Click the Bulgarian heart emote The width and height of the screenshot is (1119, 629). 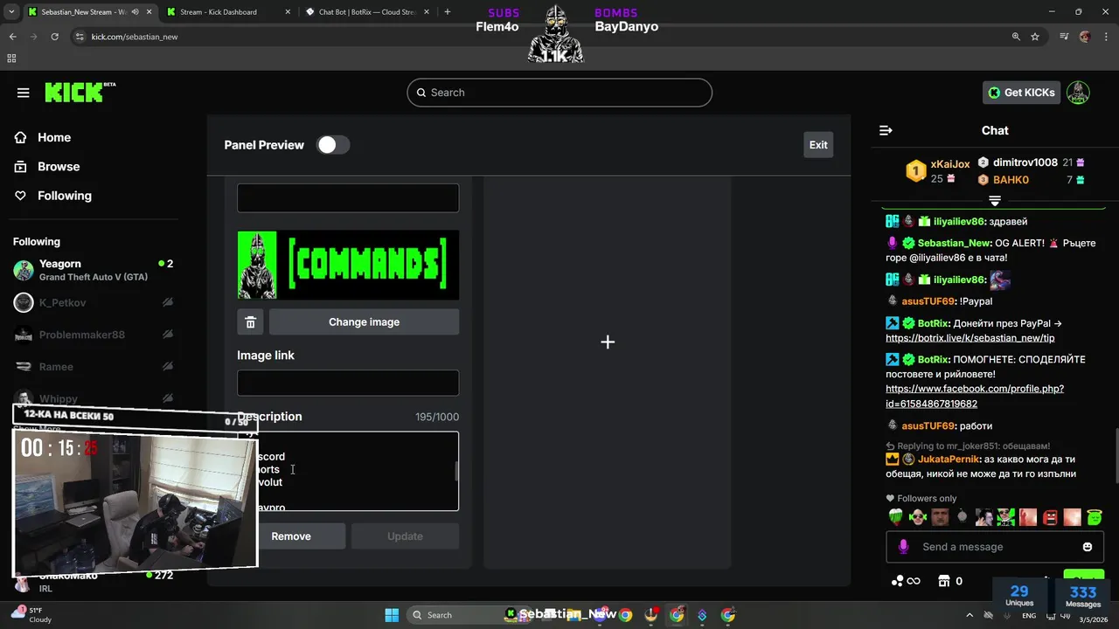[896, 517]
